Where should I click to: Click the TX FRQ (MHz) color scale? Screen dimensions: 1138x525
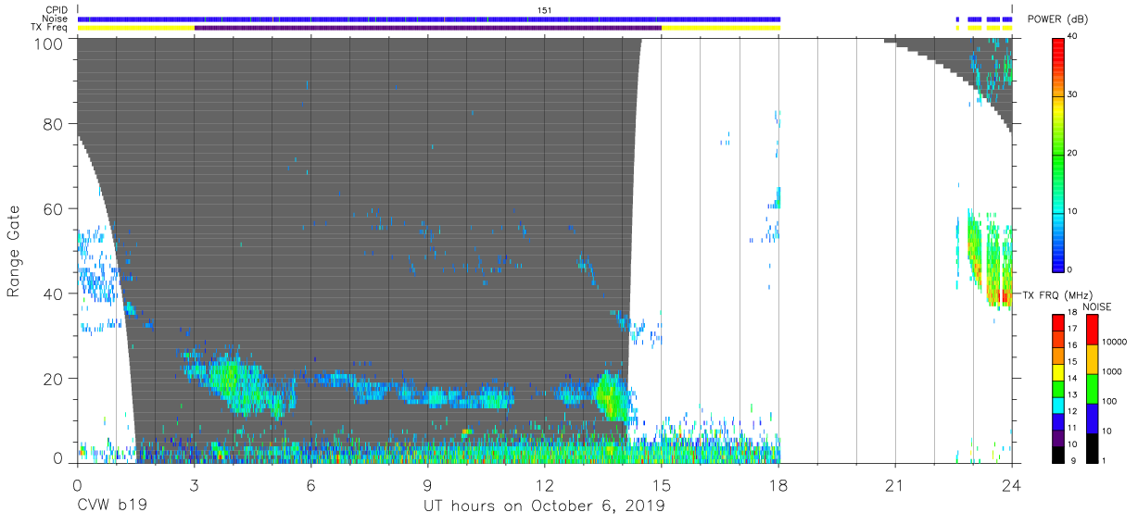1058,388
